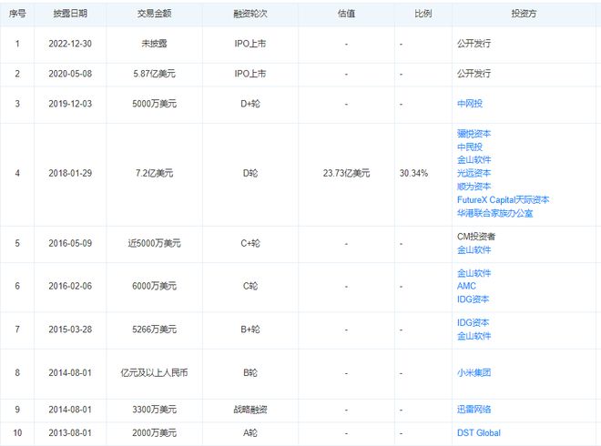Viewport: 601px width, 446px height.
Task: Click the B轮 round cell
Action: point(250,372)
